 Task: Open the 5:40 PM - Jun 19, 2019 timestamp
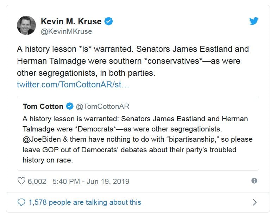[91, 182]
